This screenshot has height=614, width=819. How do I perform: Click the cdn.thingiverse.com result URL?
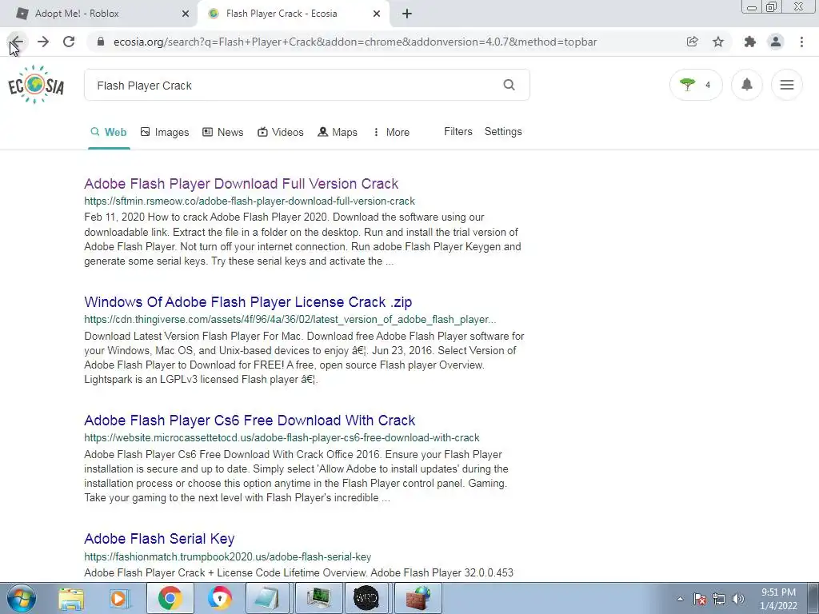tap(290, 319)
